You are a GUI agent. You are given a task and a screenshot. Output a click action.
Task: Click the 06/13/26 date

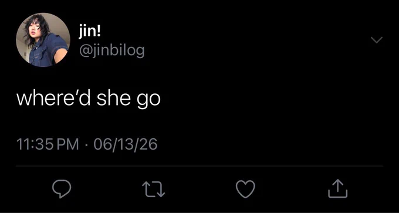(x=126, y=144)
